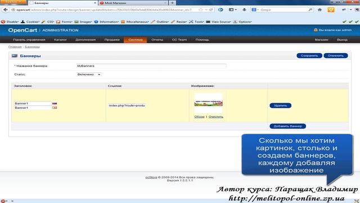Viewport: 360px width, 203px height.
Task: Open the CSS developer toolbar menu
Action: [48, 21]
